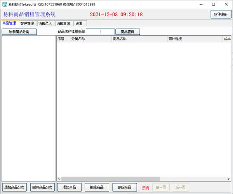Click the 易科商品销售管理系统 title text
233x194 pixels.
30,14
